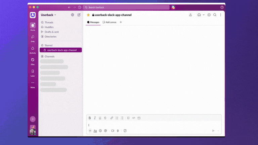Insert a link
Screen dimensions: 258x145
112,118
